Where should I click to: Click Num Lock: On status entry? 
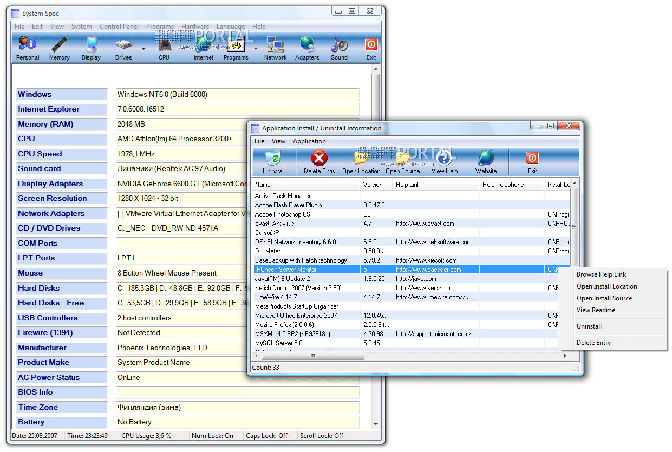pos(213,436)
